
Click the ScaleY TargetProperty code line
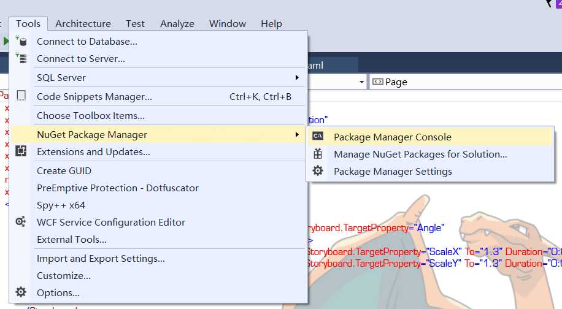(434, 263)
